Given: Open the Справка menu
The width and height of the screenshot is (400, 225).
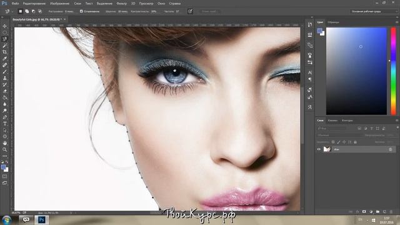Looking at the screenshot, I should click(175, 4).
